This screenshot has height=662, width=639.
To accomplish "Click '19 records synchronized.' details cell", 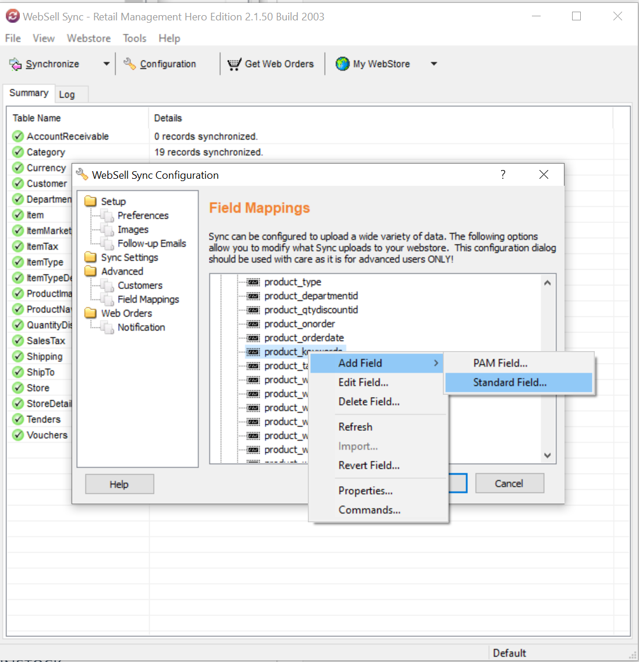I will pyautogui.click(x=208, y=152).
